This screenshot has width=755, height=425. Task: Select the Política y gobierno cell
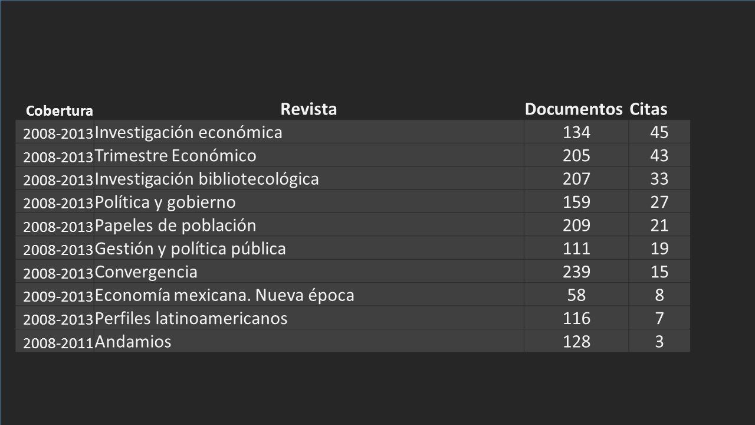pyautogui.click(x=308, y=202)
